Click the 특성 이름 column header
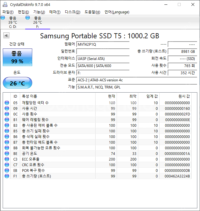200x211 pixels. pos(58,96)
